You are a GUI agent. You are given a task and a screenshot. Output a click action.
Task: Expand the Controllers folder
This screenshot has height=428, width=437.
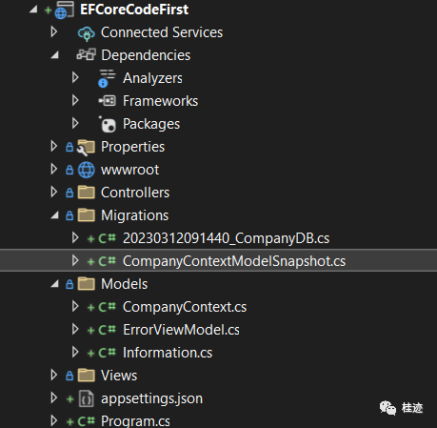pos(54,192)
